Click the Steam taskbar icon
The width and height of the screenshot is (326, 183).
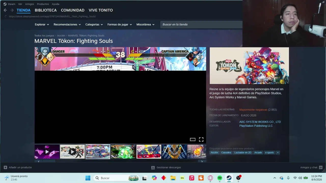229,178
